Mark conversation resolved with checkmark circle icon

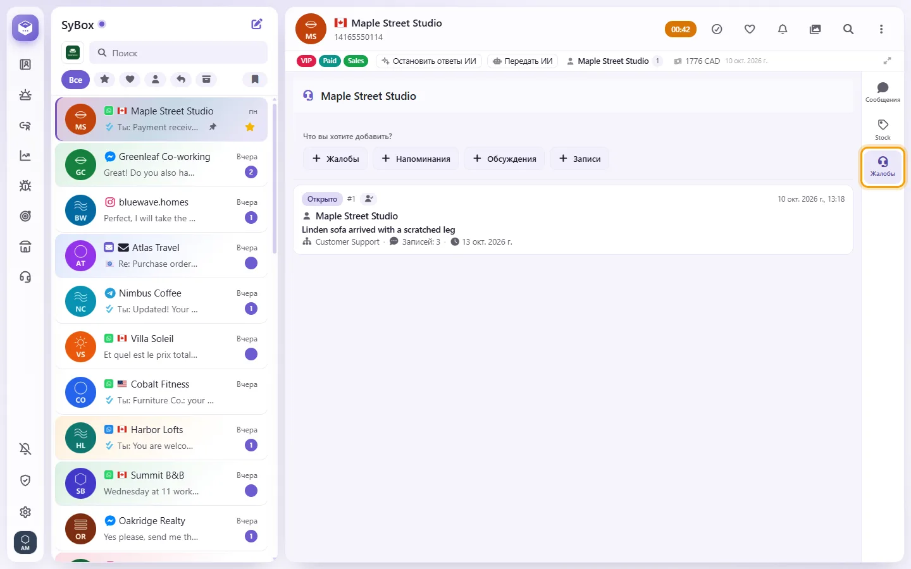(717, 29)
